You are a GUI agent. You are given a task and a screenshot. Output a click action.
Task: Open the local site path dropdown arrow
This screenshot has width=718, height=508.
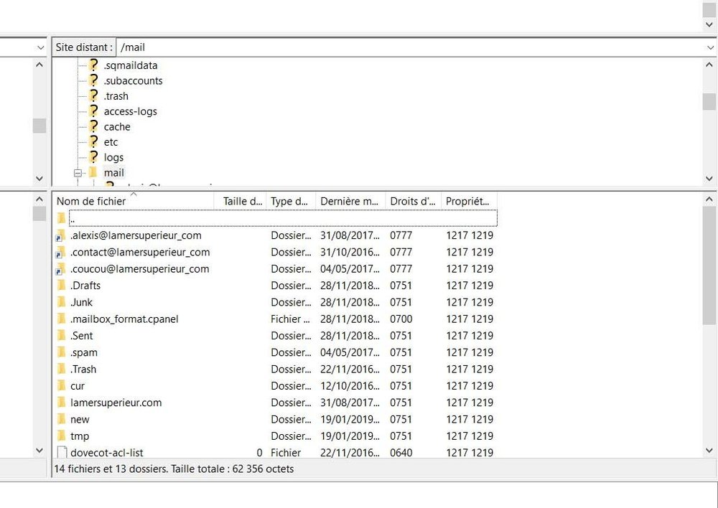coord(41,47)
